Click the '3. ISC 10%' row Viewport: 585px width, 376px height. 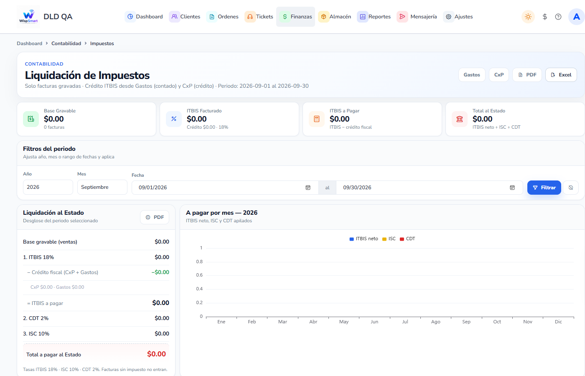pos(96,334)
